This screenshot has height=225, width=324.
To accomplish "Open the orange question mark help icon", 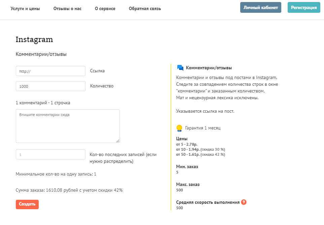I will tap(244, 202).
